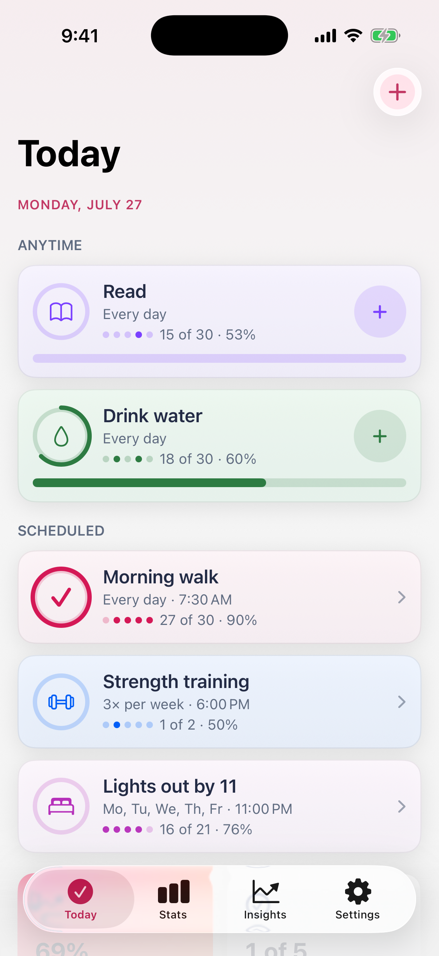The height and width of the screenshot is (956, 439).
Task: Tap the battery status indicator
Action: click(385, 36)
